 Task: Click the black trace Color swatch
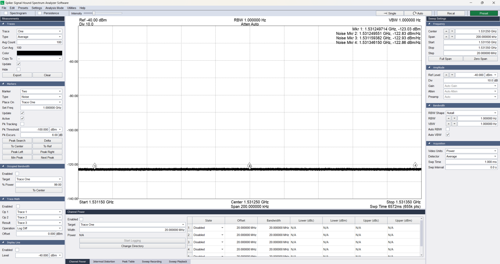pos(39,53)
